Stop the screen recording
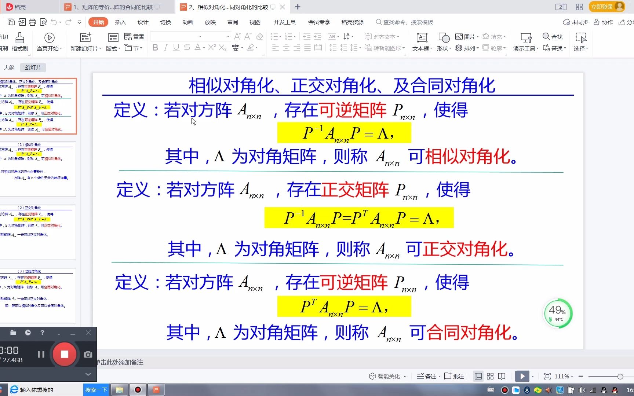The image size is (634, 396). point(64,354)
